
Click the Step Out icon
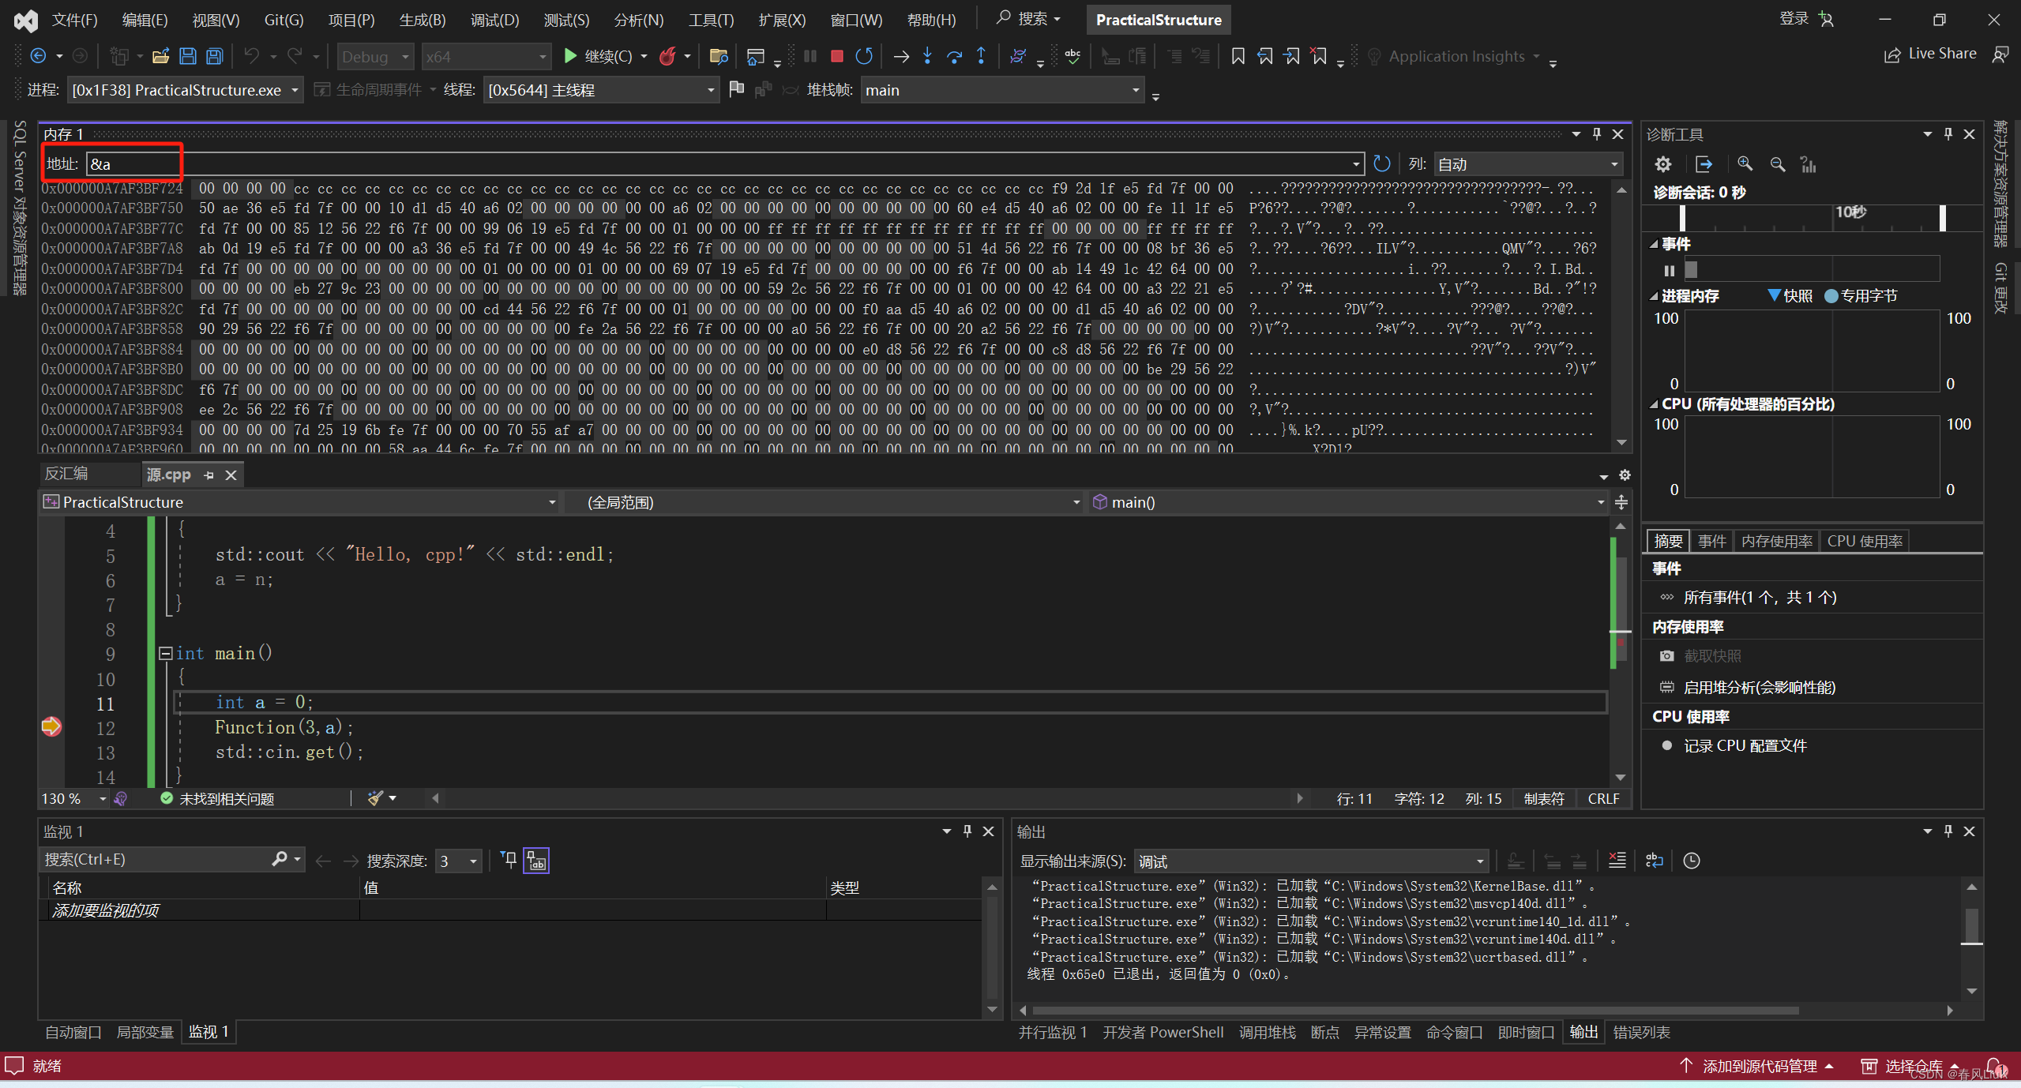982,56
